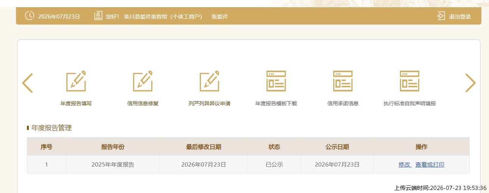Select the 信用信息修复 label

(143, 103)
